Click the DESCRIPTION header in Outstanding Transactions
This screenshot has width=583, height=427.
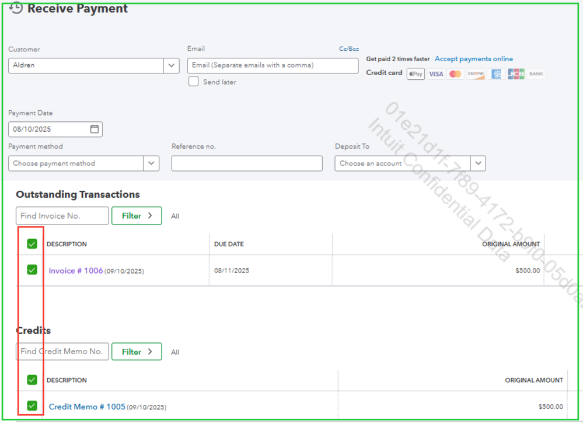(x=67, y=244)
